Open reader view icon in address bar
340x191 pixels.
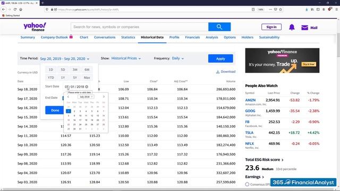253,10
